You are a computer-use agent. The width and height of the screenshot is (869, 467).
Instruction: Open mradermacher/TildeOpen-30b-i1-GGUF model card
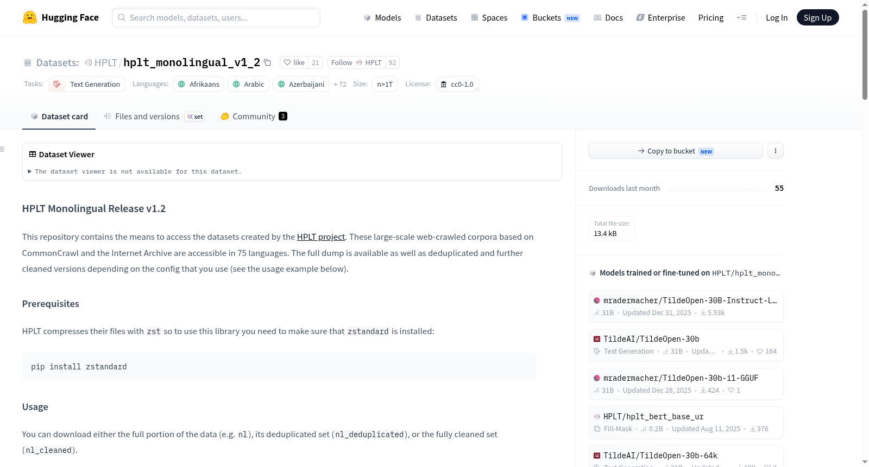[x=686, y=383]
